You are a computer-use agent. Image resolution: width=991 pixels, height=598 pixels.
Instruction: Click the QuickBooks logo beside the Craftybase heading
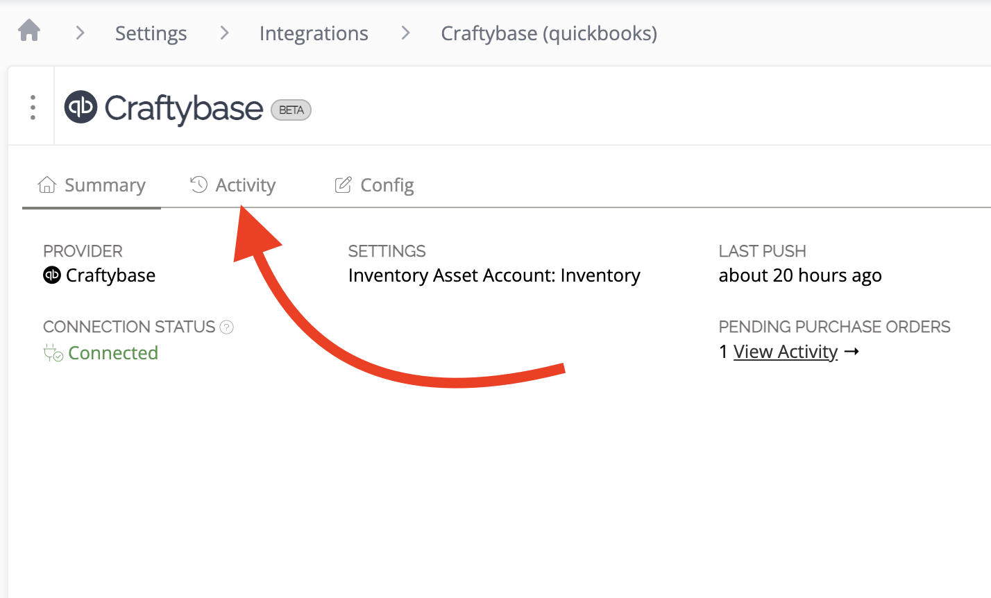coord(81,108)
